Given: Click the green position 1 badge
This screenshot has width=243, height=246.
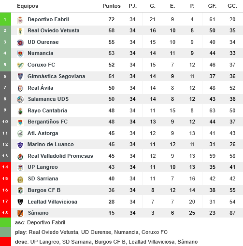Looking at the screenshot, I should (x=5, y=19).
